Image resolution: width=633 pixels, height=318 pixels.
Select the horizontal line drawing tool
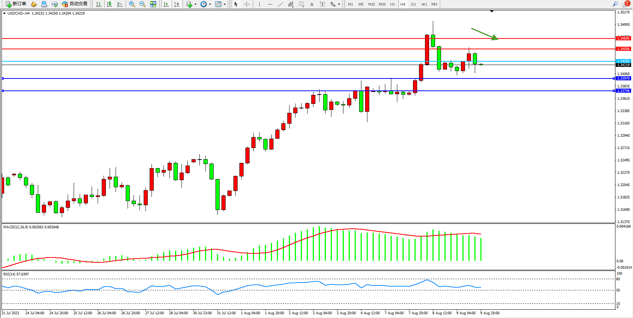pos(270,4)
